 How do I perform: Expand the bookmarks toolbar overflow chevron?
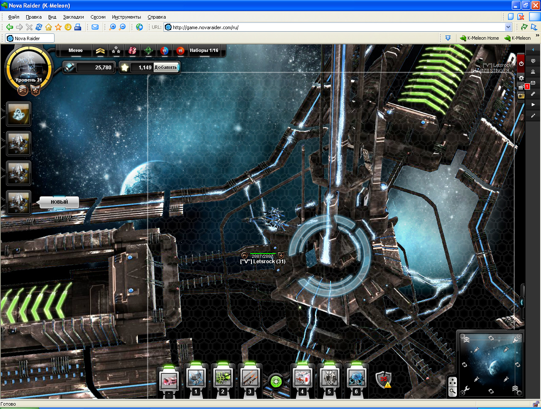pyautogui.click(x=538, y=36)
